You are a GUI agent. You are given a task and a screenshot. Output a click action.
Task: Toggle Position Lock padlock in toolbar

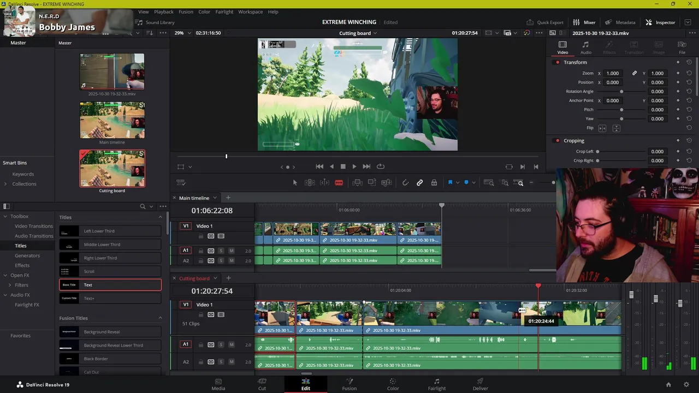point(434,183)
